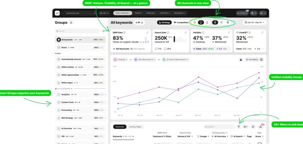
Task: Open the Forecasting smart group
Action: click(80, 110)
